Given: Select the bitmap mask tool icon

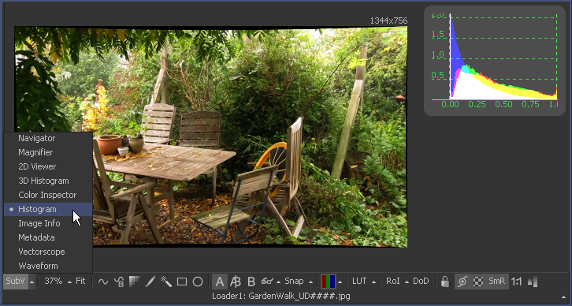Looking at the screenshot, I should (135, 282).
